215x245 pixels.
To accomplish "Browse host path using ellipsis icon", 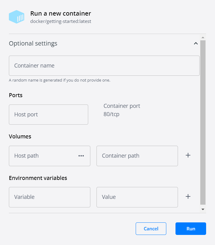I will tap(81, 156).
